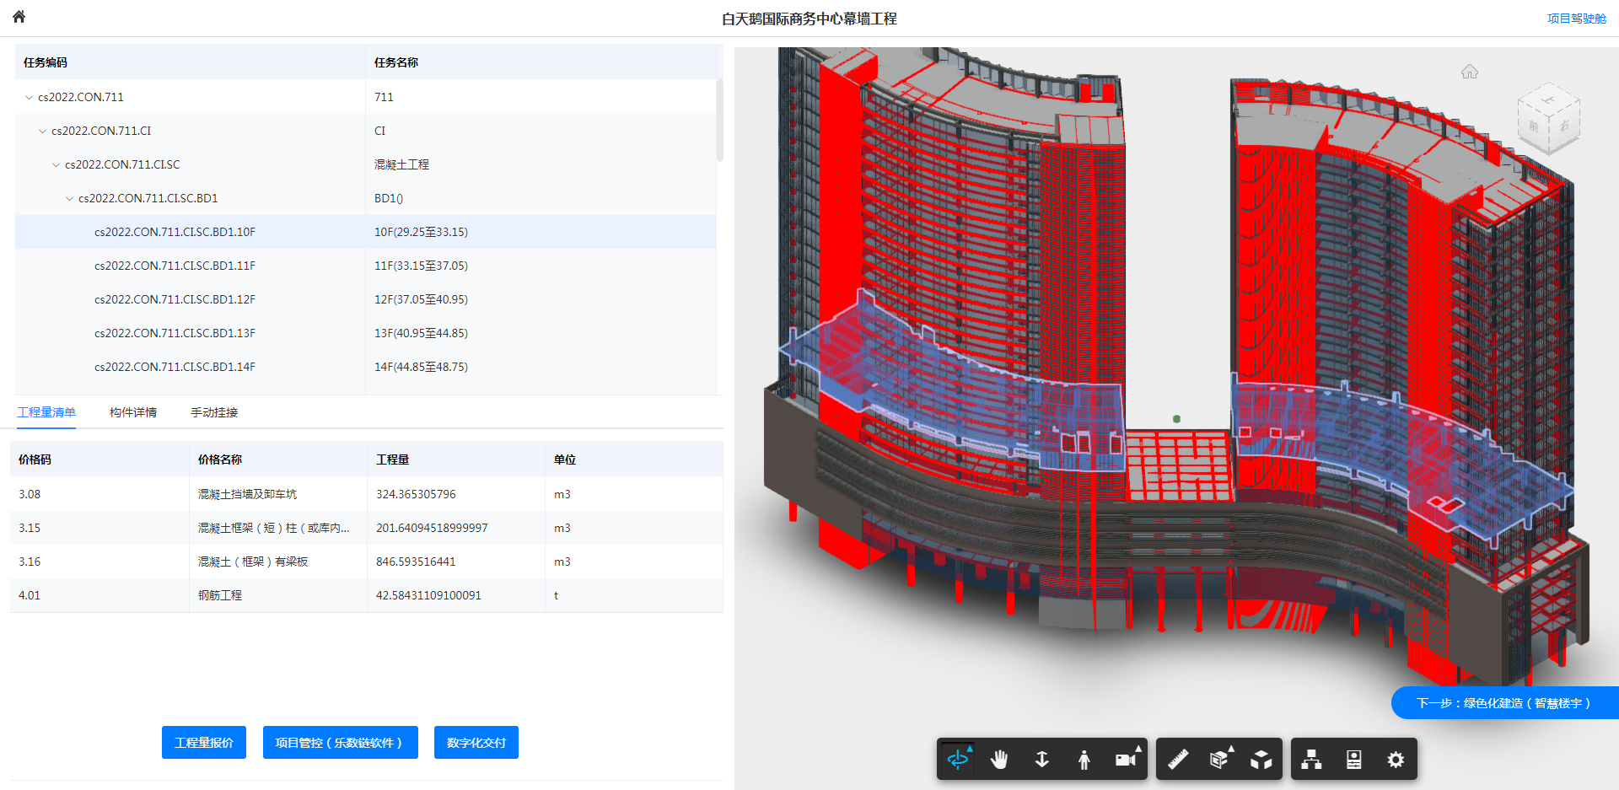The height and width of the screenshot is (790, 1619).
Task: Select task row cs2022.CON.711.CI.SC.BD1.12F
Action: (366, 299)
